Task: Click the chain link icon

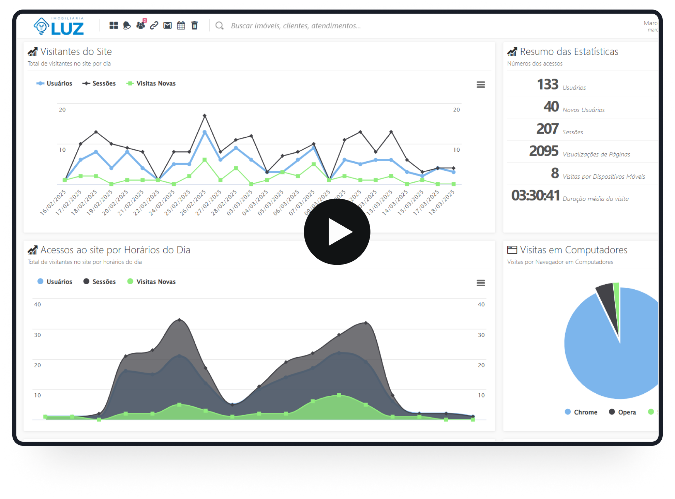Action: [x=154, y=26]
